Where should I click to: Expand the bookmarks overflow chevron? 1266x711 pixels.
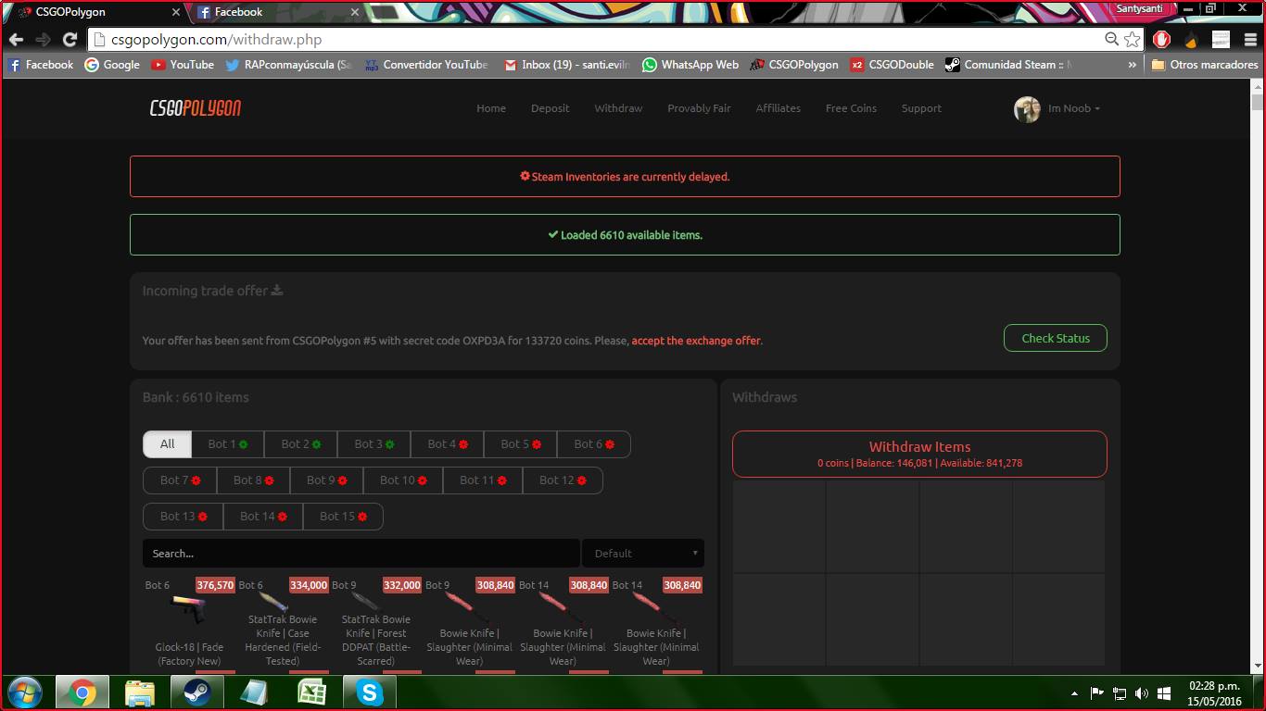tap(1132, 65)
